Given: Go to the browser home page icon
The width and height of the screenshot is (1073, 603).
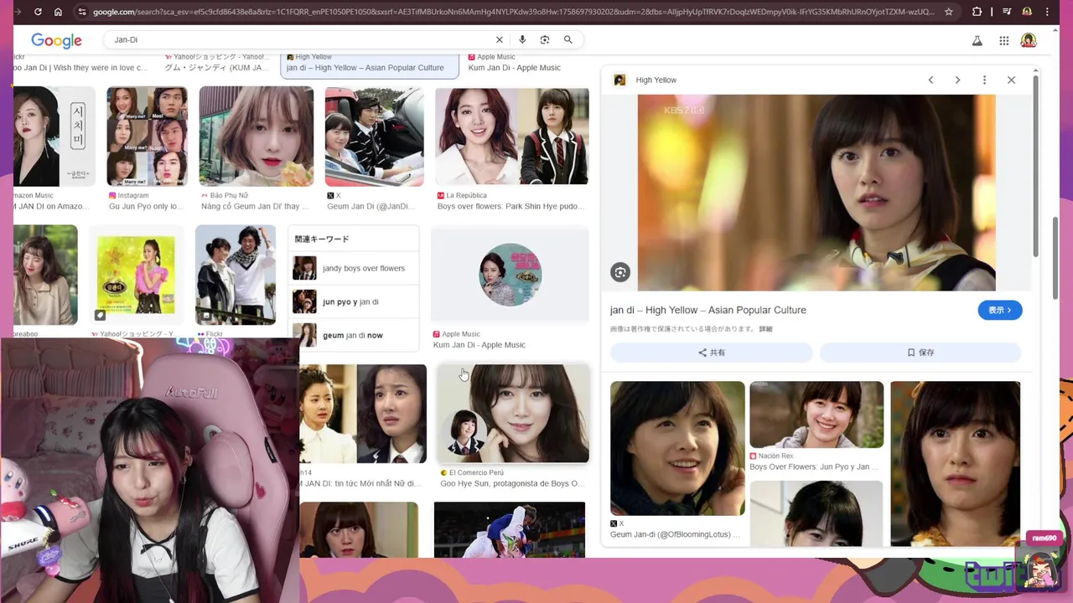Looking at the screenshot, I should click(58, 12).
